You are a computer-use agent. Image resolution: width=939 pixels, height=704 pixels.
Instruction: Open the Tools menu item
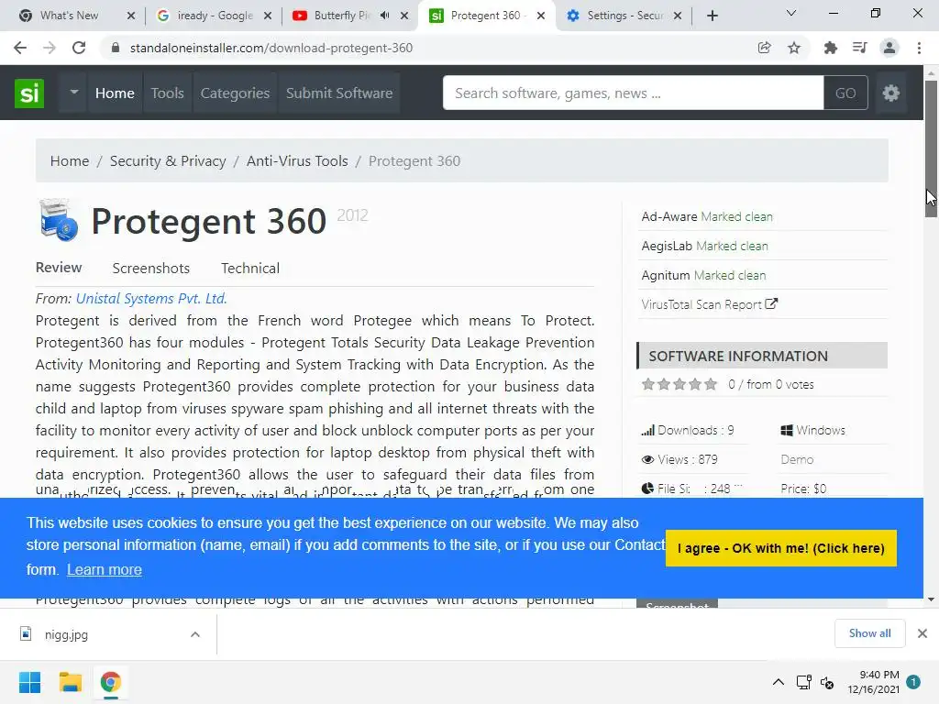click(x=167, y=93)
